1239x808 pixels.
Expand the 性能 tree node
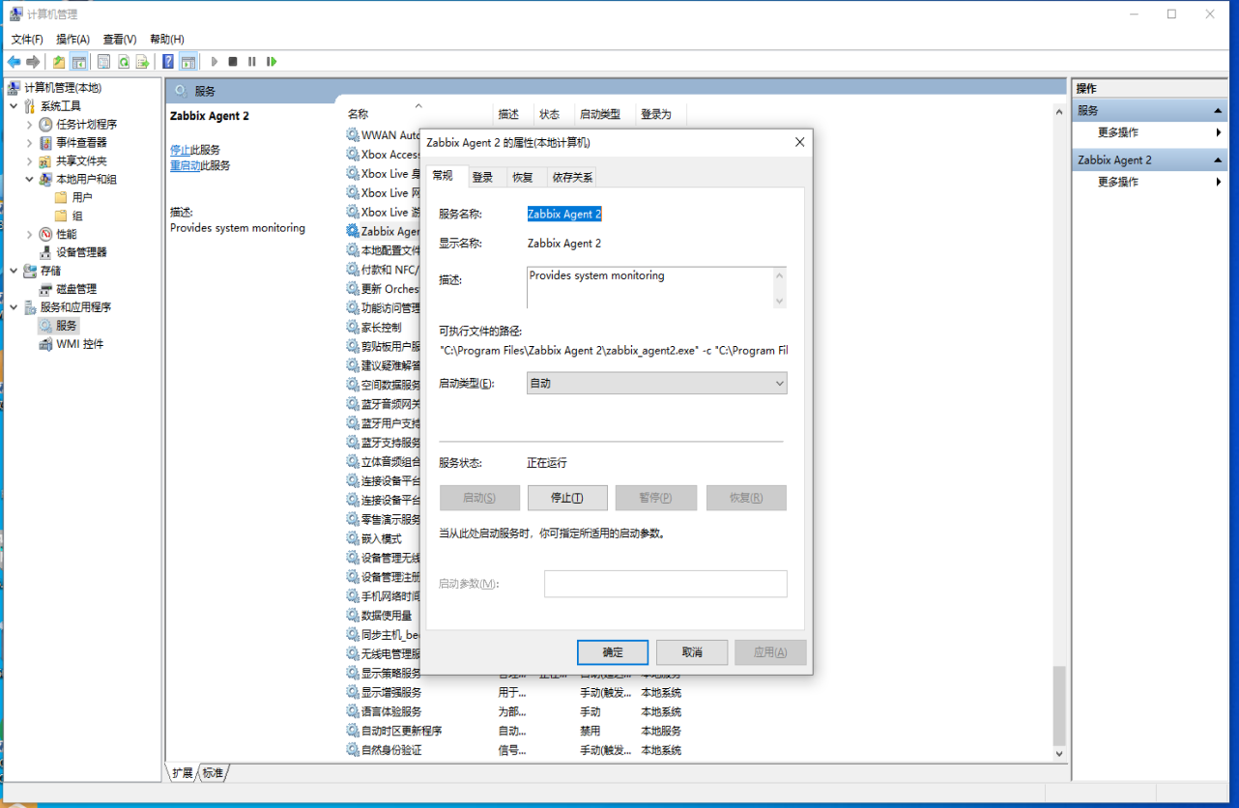tap(30, 234)
